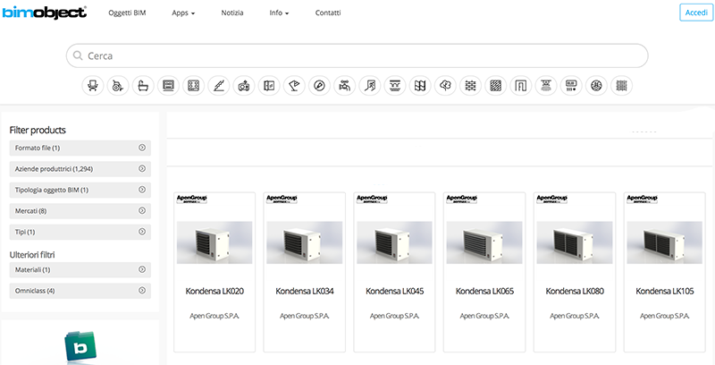Expand the Tipi filter

tap(80, 232)
